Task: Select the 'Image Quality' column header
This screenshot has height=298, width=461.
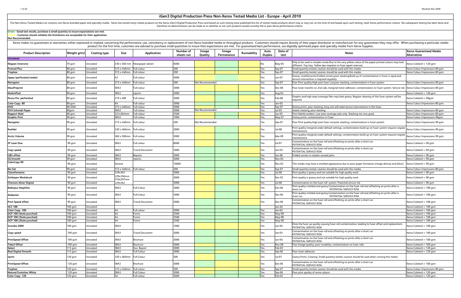Action: 205,53
